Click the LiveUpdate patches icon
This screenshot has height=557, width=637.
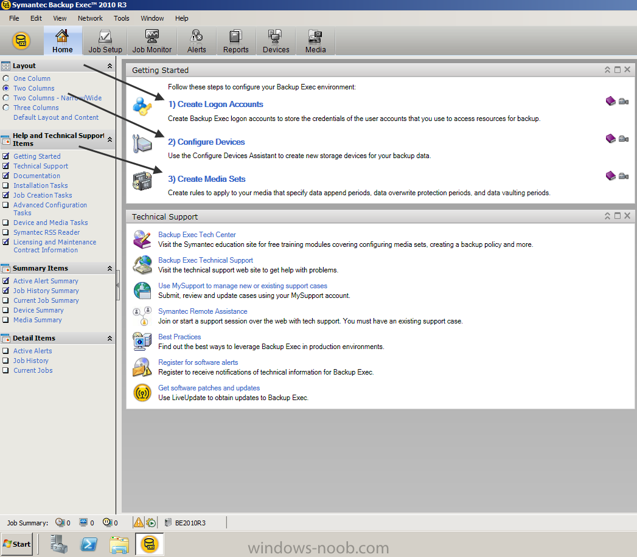tap(142, 393)
